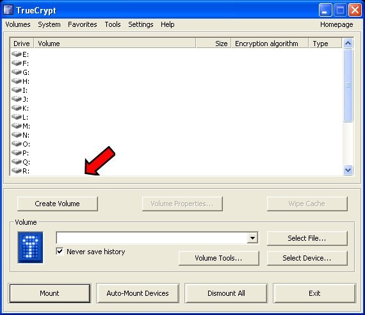Click the drive list scrollbar thumb
The height and width of the screenshot is (315, 365).
pyautogui.click(x=348, y=85)
